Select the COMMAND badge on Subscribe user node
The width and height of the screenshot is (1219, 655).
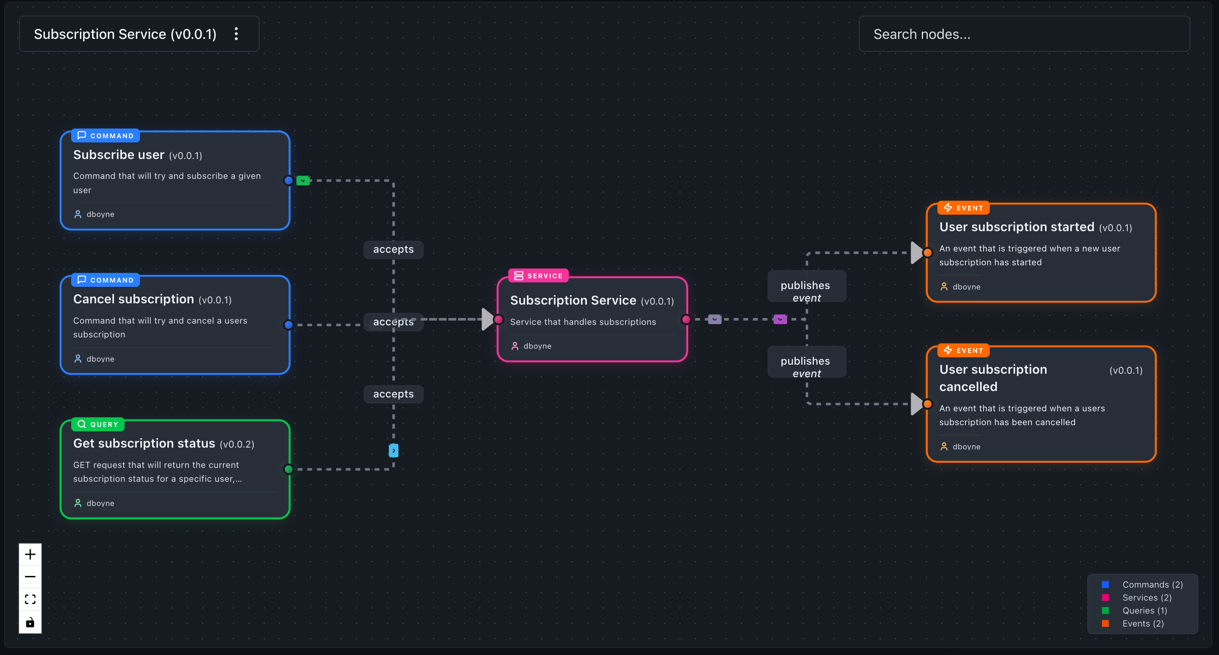[105, 135]
